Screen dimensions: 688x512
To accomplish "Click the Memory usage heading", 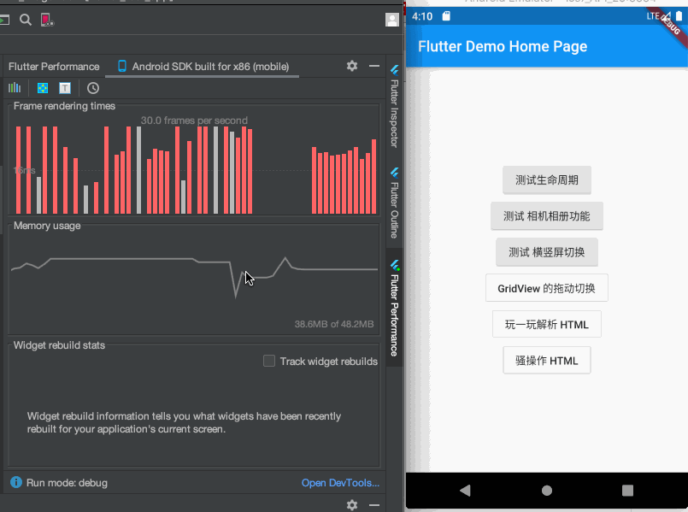I will coord(47,226).
